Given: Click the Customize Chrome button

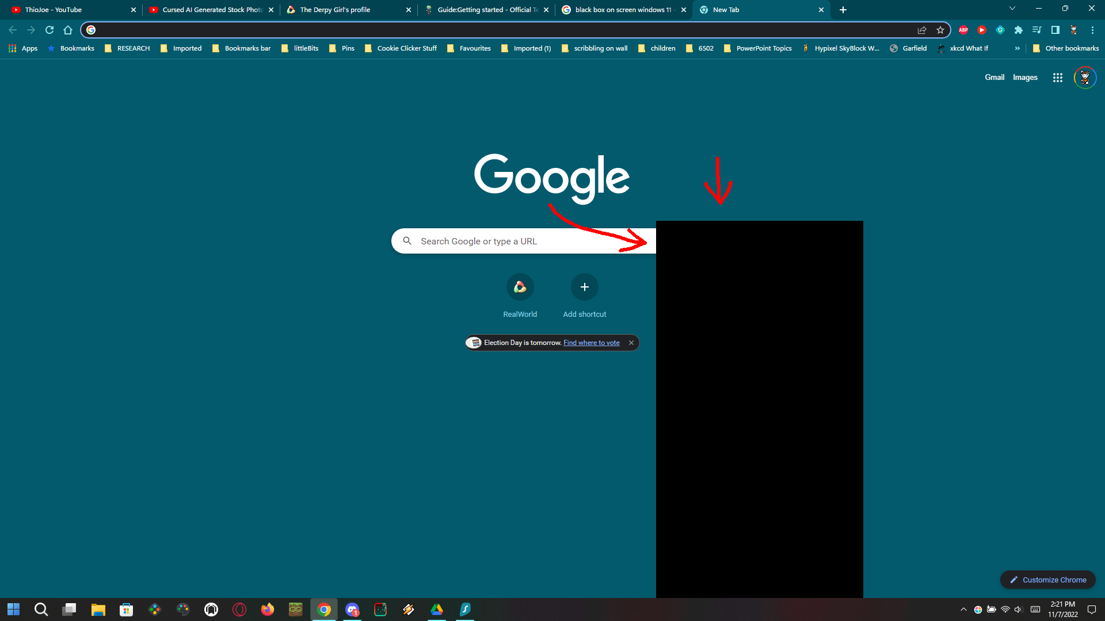Looking at the screenshot, I should (1047, 580).
